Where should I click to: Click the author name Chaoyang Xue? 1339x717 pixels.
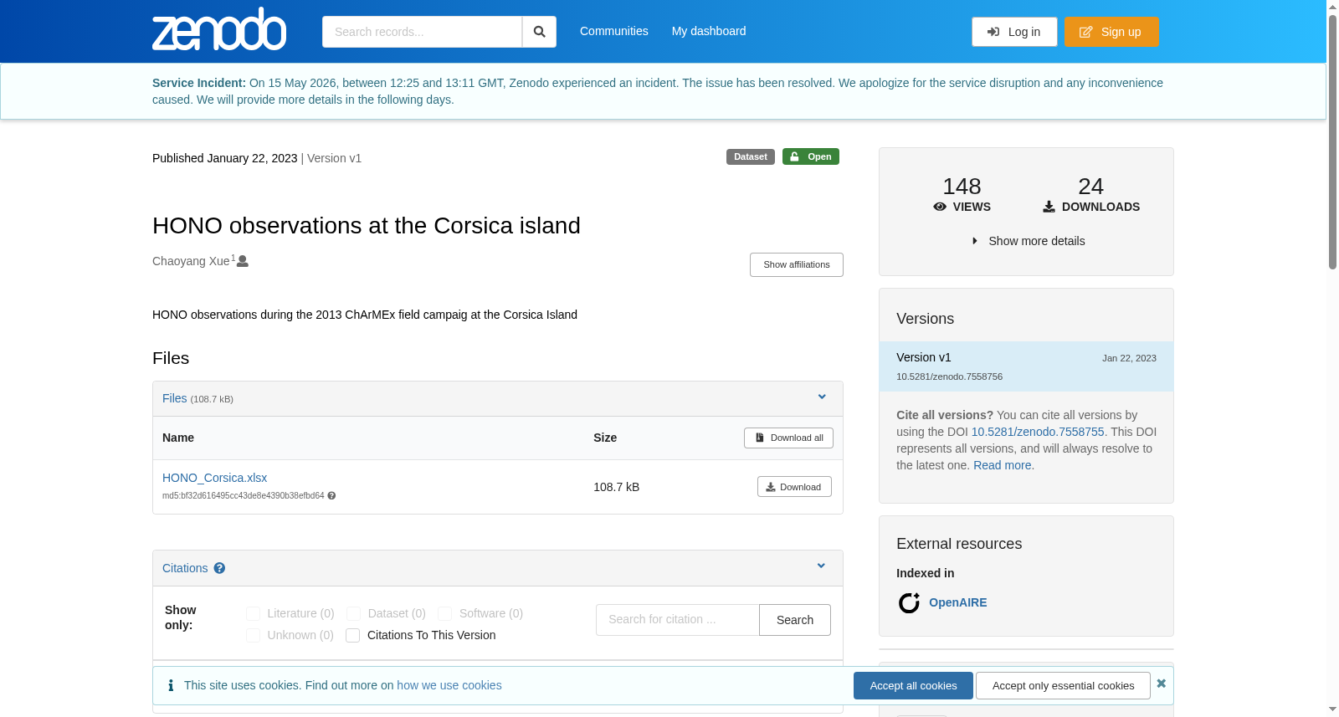point(191,261)
